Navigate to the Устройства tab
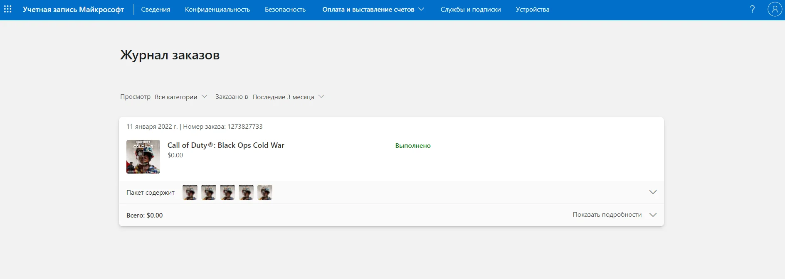785x279 pixels. point(533,10)
